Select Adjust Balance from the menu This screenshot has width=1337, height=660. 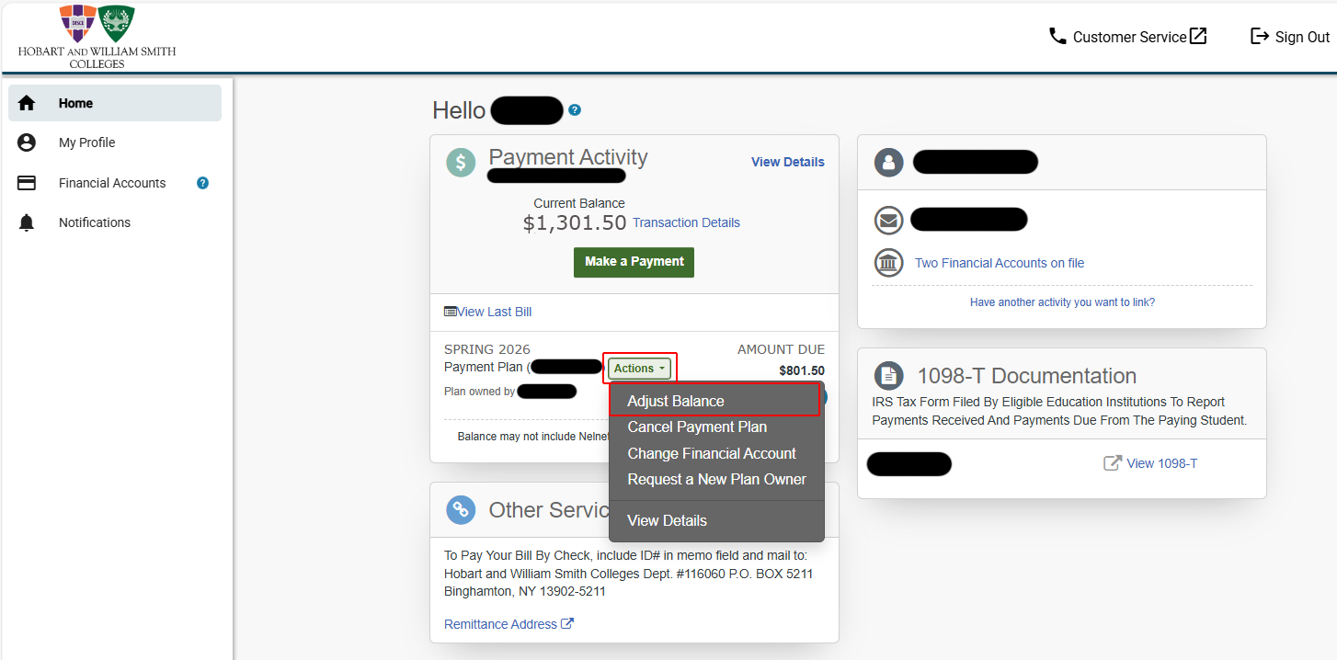click(x=676, y=401)
